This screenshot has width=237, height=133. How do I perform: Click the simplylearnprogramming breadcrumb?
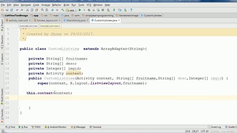pos(98,16)
